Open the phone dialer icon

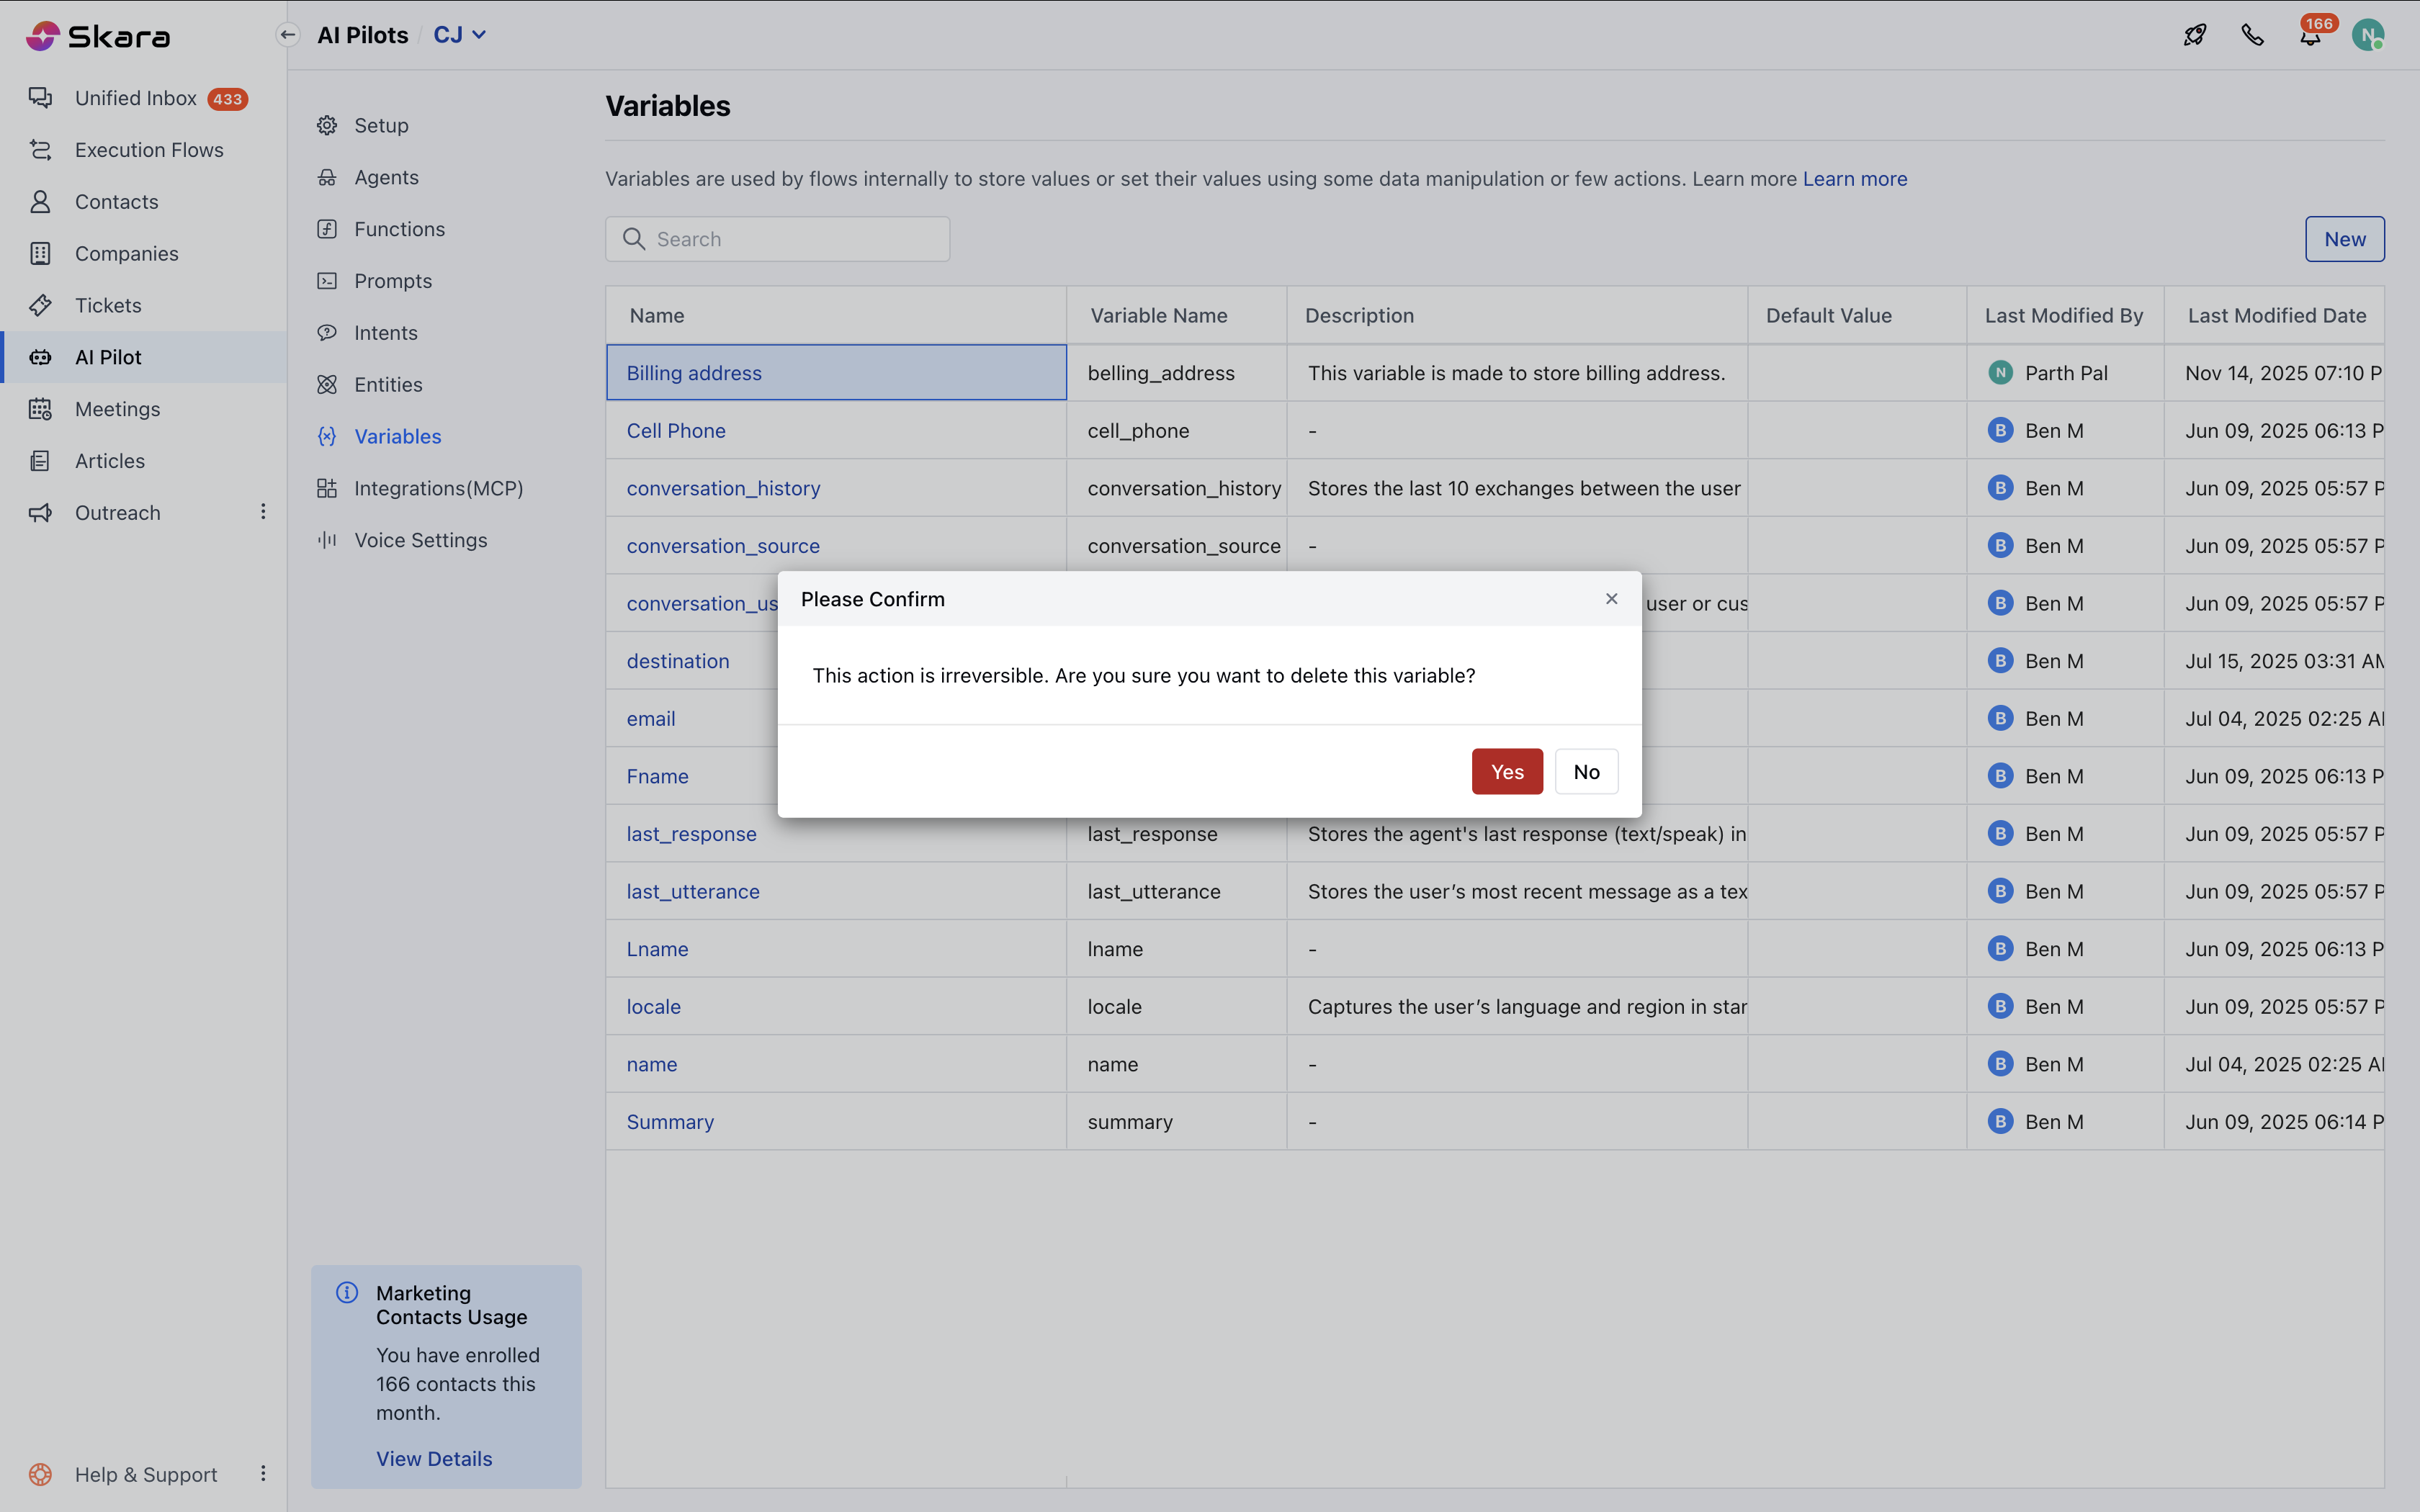[2252, 35]
